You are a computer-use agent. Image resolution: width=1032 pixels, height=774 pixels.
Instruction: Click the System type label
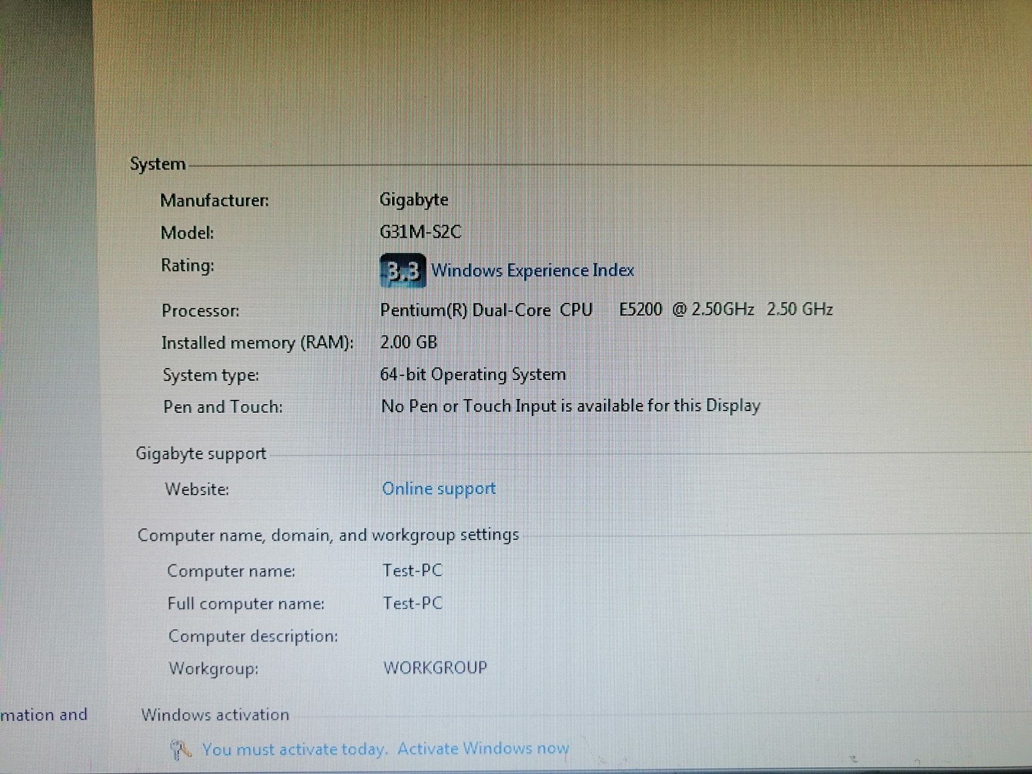[x=211, y=375]
